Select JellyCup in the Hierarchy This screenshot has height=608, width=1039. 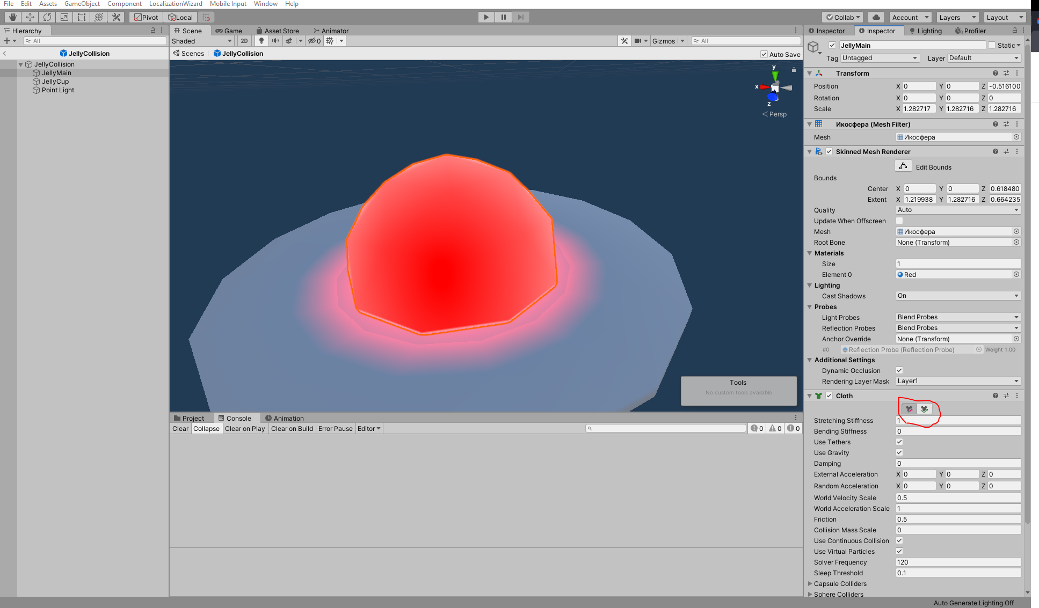(x=55, y=82)
